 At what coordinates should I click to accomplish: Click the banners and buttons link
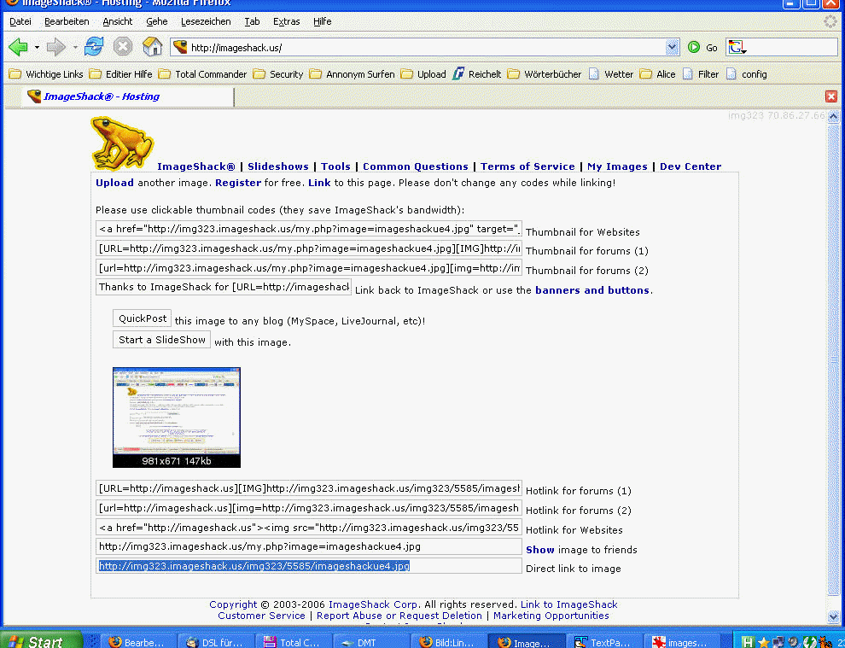(591, 290)
